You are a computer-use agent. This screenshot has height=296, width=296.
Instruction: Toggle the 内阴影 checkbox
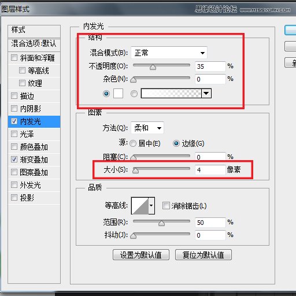[x=14, y=108]
